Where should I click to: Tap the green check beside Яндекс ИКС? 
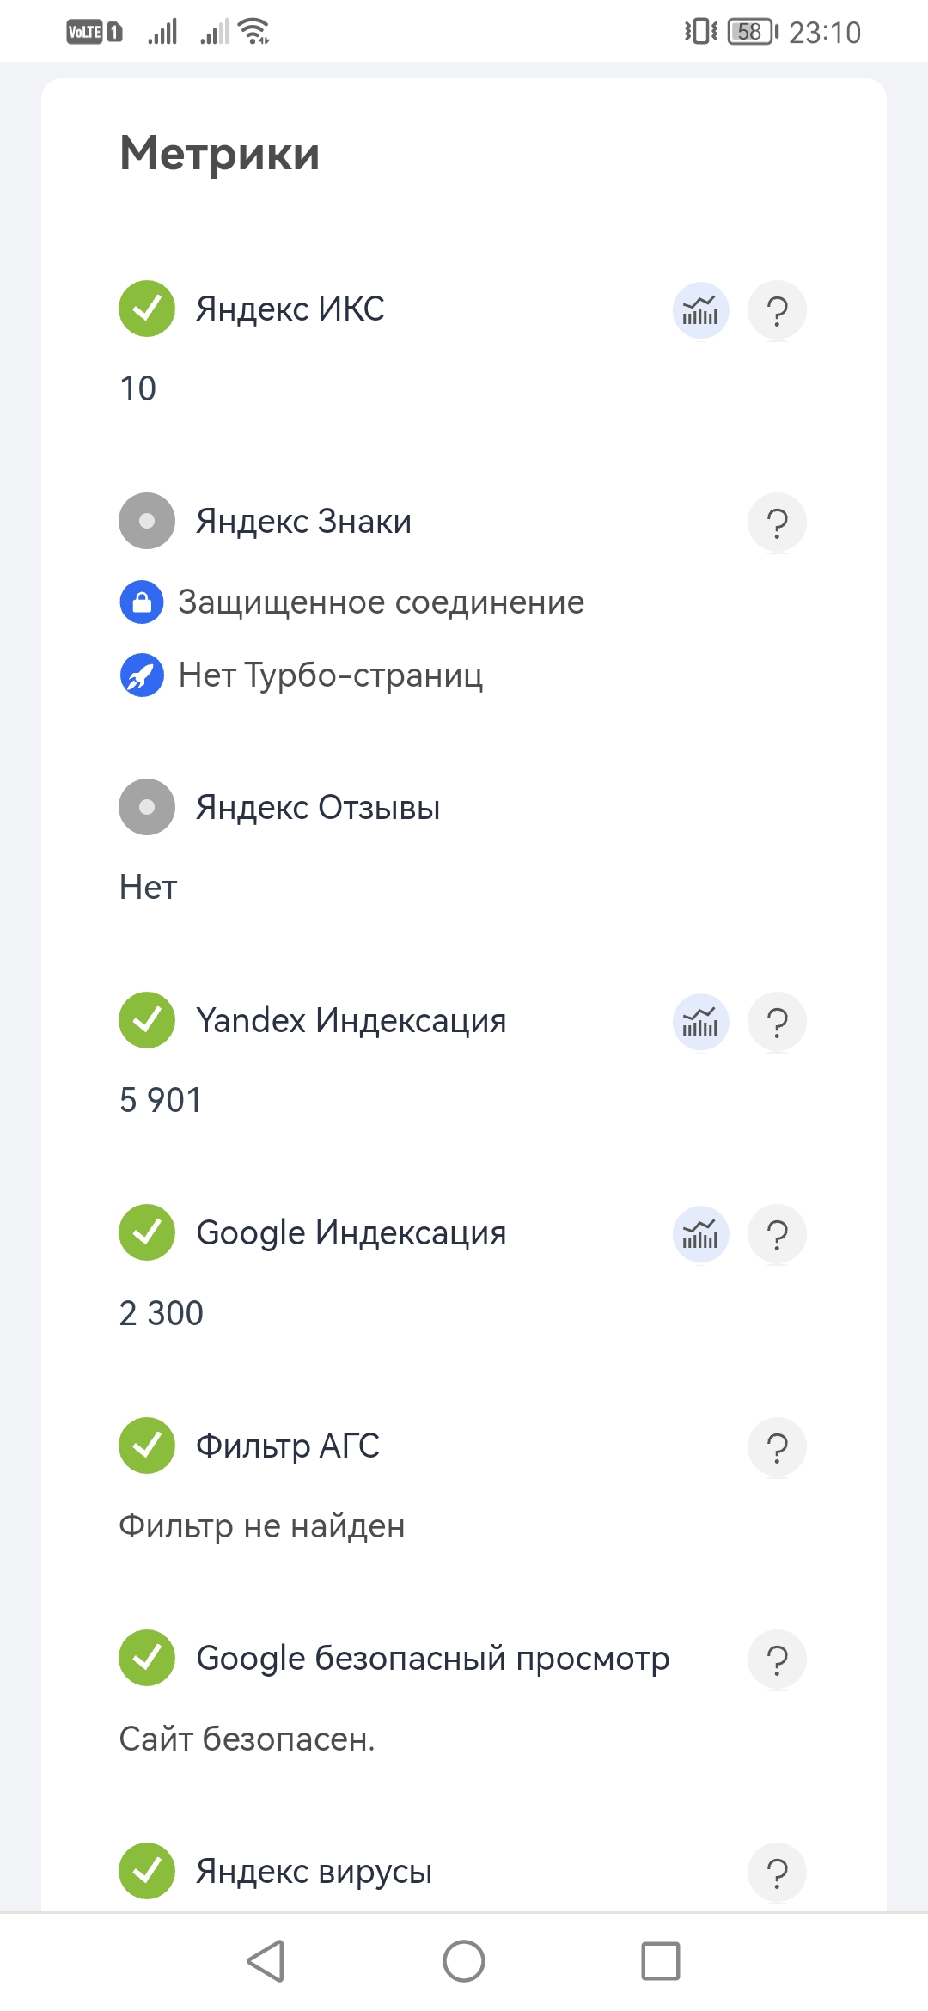(147, 309)
